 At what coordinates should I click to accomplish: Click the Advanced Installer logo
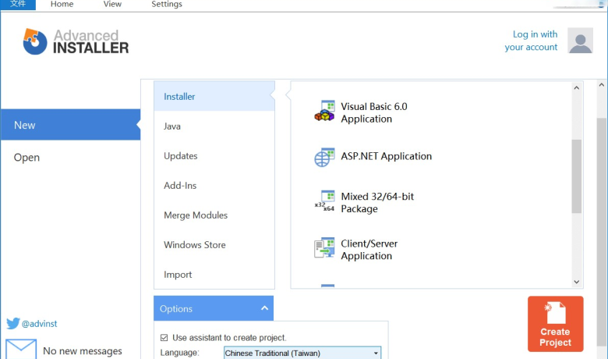pos(76,41)
